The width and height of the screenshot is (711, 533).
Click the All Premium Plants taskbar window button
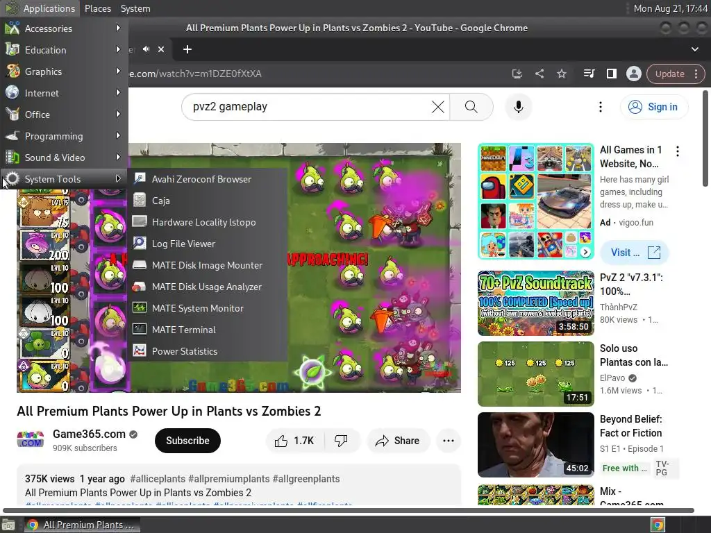click(x=82, y=525)
